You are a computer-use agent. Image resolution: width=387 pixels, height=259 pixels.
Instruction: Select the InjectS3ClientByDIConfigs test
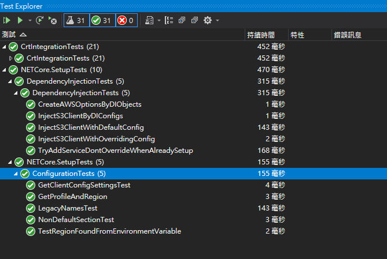point(80,116)
